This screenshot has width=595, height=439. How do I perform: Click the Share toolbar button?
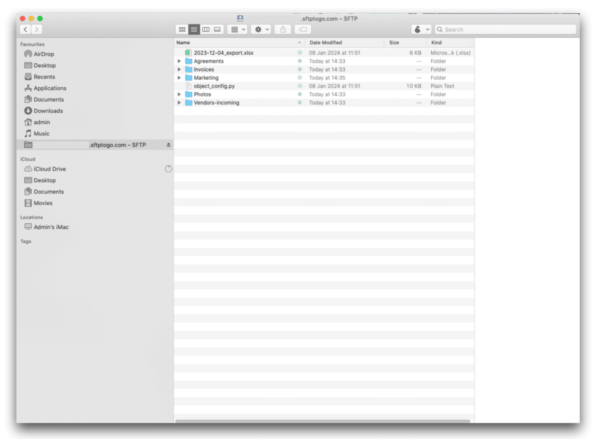pos(283,30)
